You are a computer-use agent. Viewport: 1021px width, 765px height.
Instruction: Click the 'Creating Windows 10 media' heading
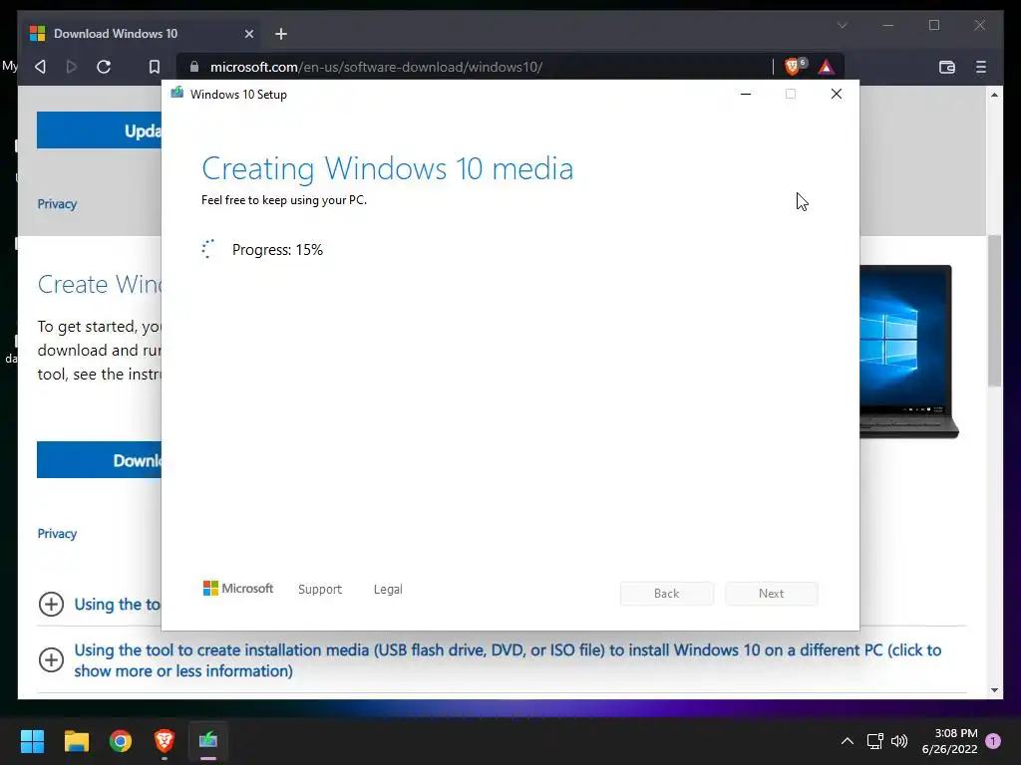[388, 168]
